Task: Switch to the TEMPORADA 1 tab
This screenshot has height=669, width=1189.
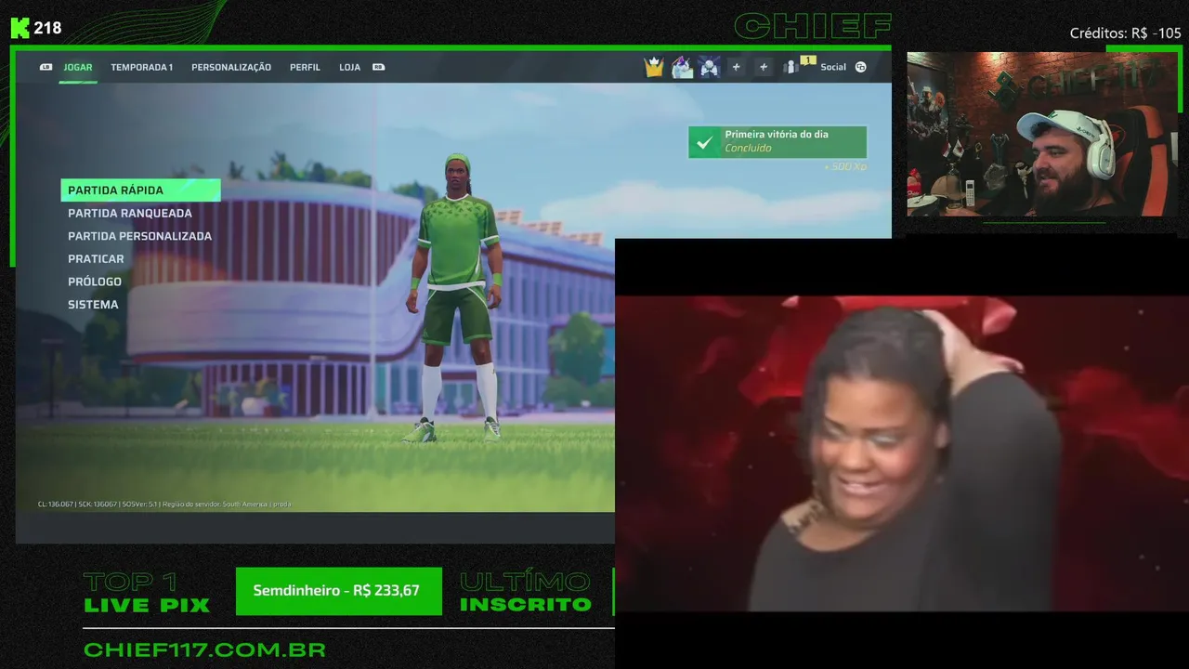Action: tap(141, 67)
